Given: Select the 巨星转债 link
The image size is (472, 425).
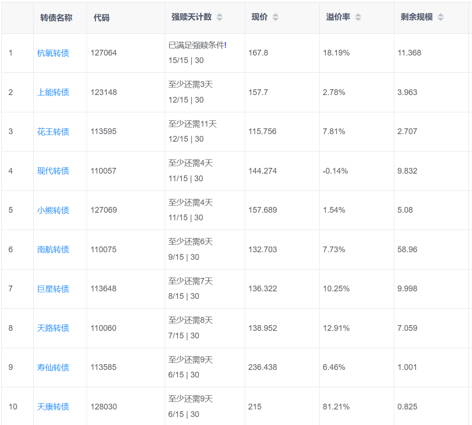Looking at the screenshot, I should coord(53,289).
